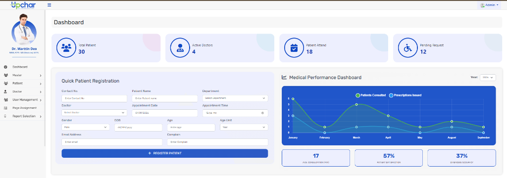Viewport: 507px width, 178px height.
Task: Click the Active Doctors count 4
Action: click(194, 51)
